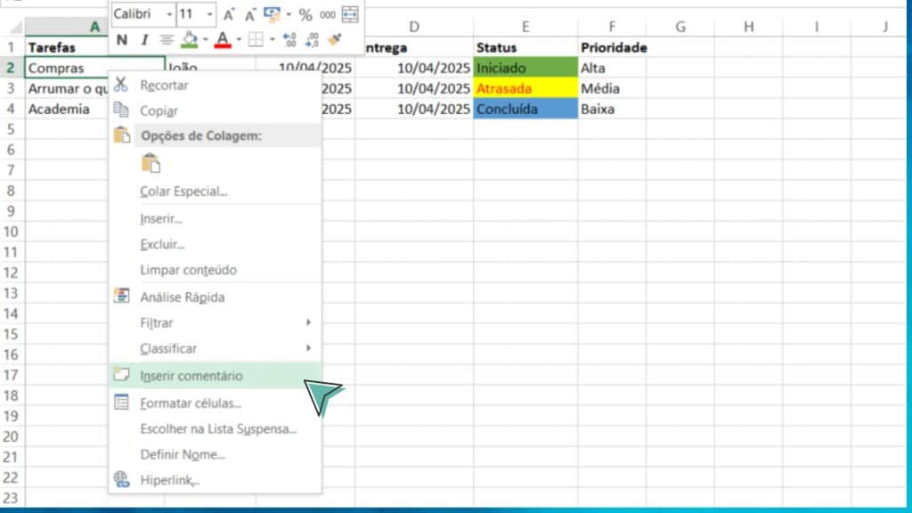The image size is (912, 513).
Task: Choose Inserir comentário in the context menu
Action: [216, 376]
